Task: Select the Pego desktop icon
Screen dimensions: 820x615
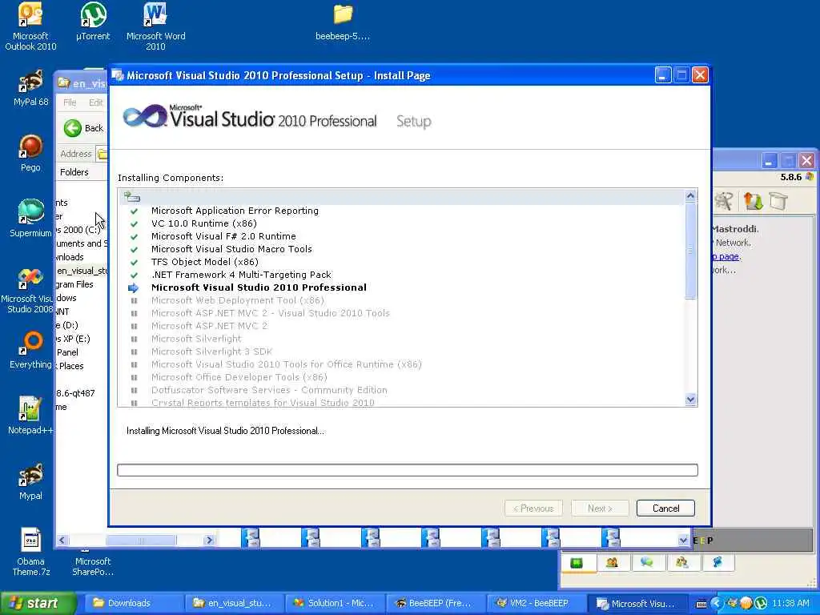Action: click(x=30, y=153)
